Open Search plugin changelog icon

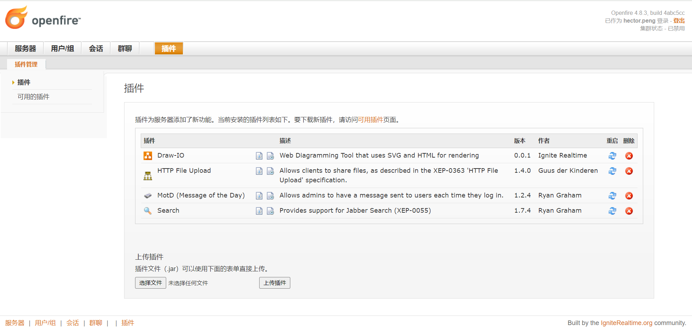click(x=271, y=211)
